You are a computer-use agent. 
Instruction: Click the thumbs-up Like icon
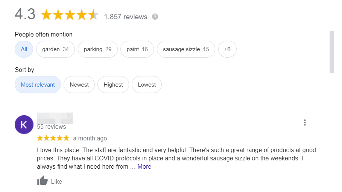pos(43,181)
